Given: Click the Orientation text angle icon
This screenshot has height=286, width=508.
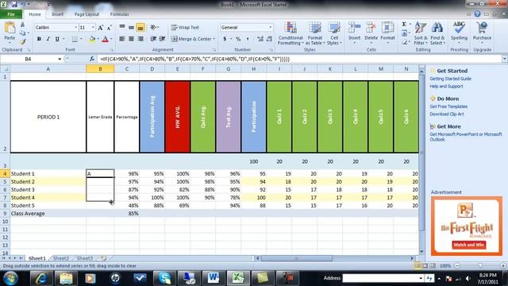Looking at the screenshot, I should coord(153,28).
